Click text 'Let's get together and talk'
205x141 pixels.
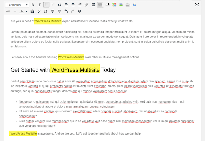tap(93, 134)
